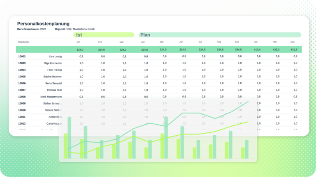Image resolution: width=316 pixels, height=177 pixels.
Task: Click the Personalkostenplanung page title
Action: coord(43,24)
